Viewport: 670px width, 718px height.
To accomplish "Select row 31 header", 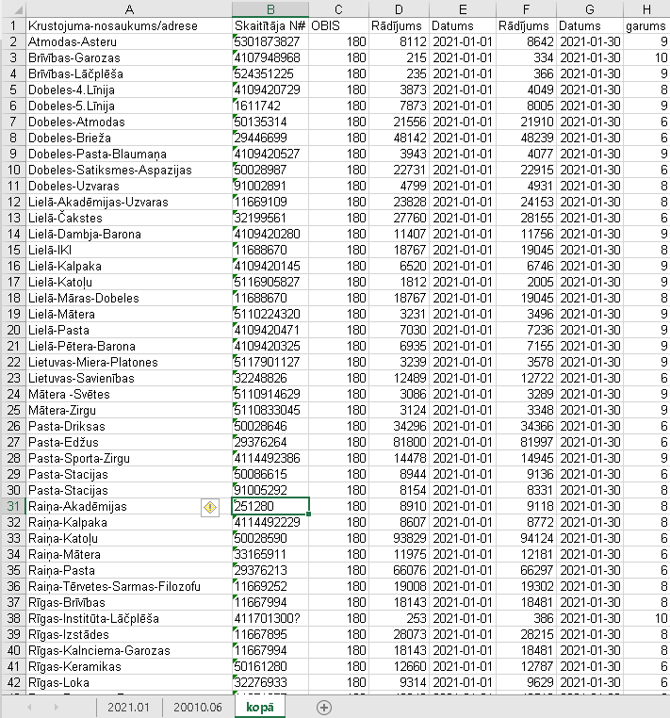I will 12,507.
